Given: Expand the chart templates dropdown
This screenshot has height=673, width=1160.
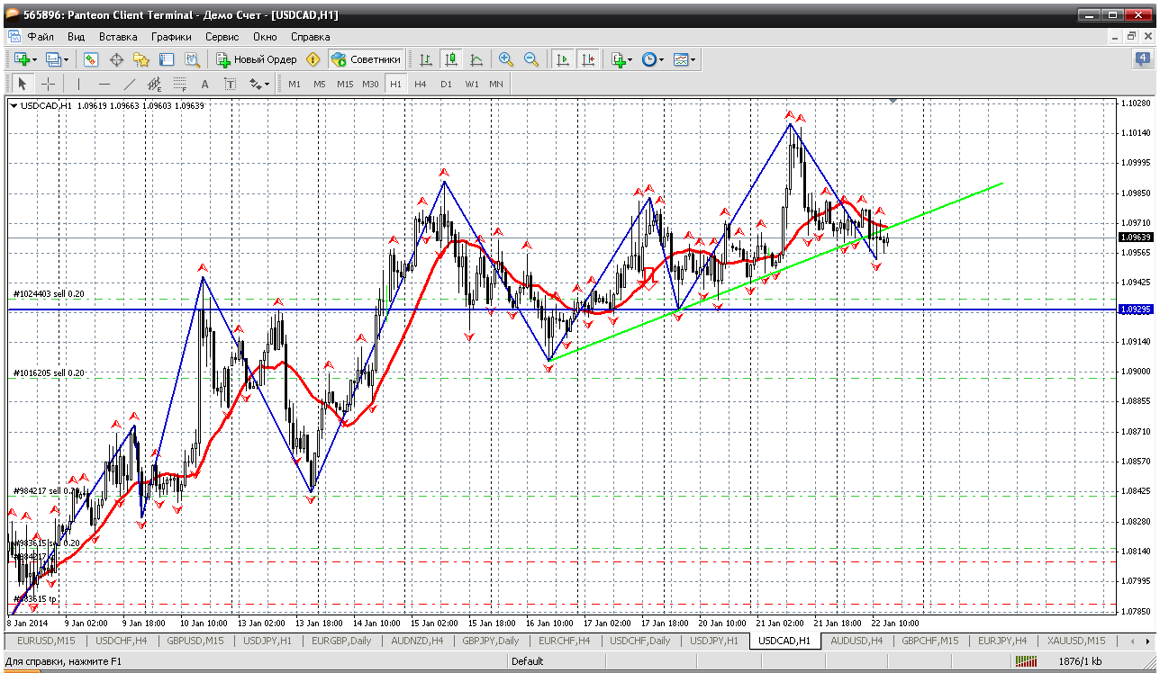Looking at the screenshot, I should click(693, 59).
